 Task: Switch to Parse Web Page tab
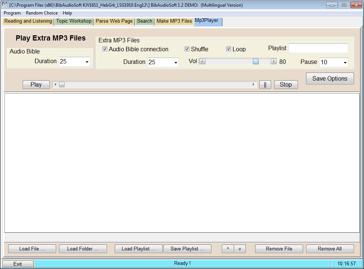(114, 21)
